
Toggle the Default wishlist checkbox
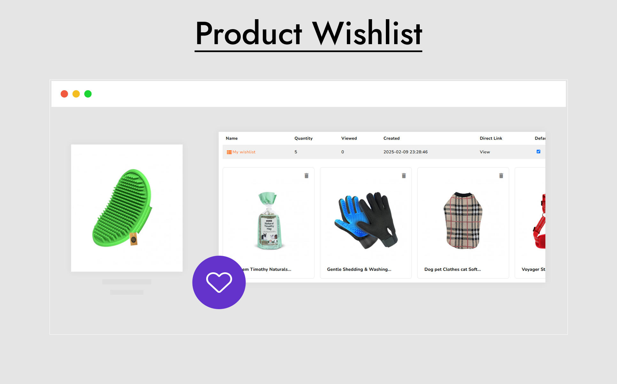[538, 152]
